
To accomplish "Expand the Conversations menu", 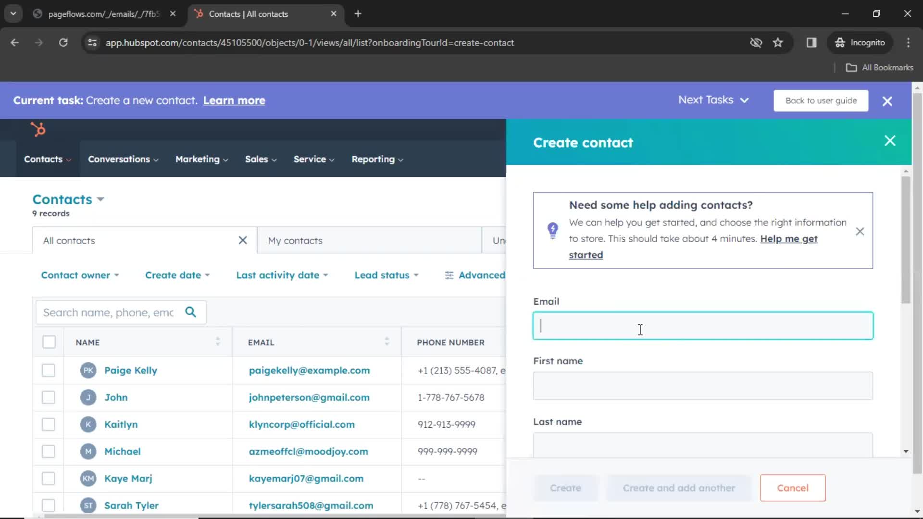I will 123,159.
